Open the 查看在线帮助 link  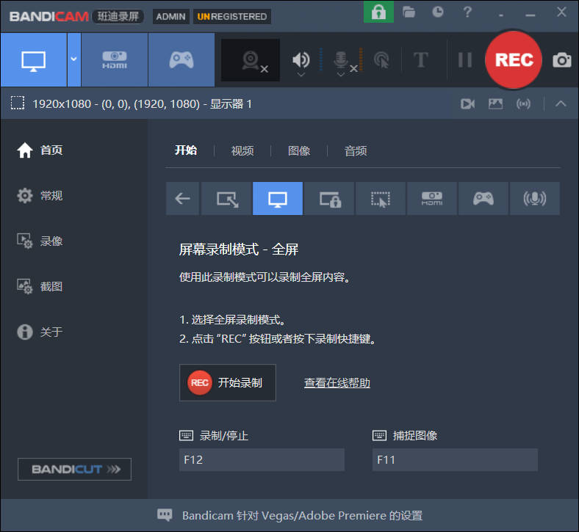[x=337, y=382]
